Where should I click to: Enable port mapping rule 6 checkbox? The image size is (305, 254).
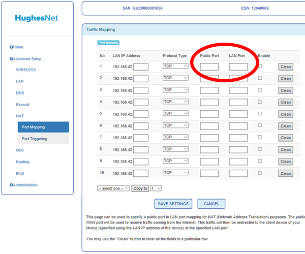click(x=260, y=125)
